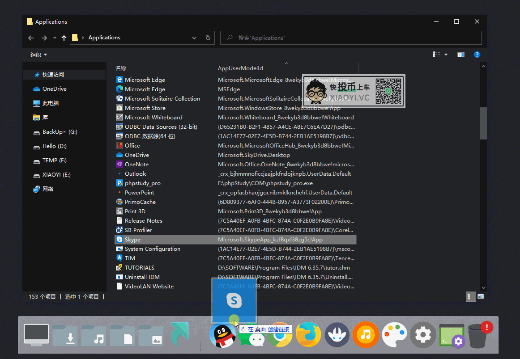Open the recent locations dropdown arrow

point(55,38)
